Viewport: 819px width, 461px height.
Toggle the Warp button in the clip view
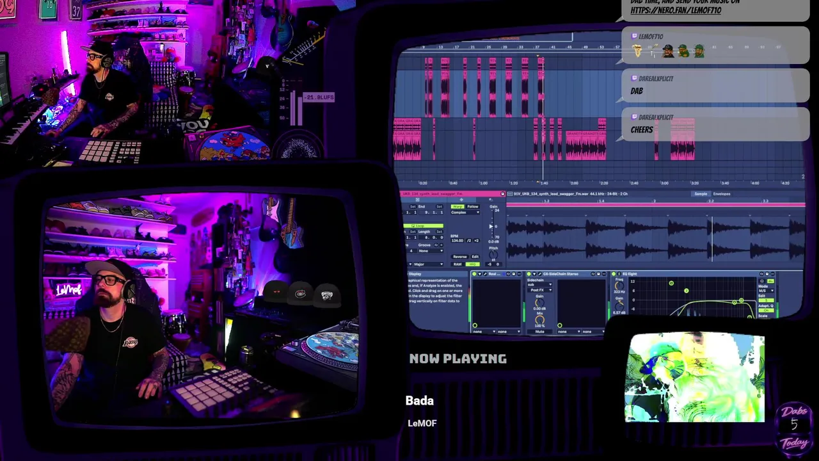457,206
